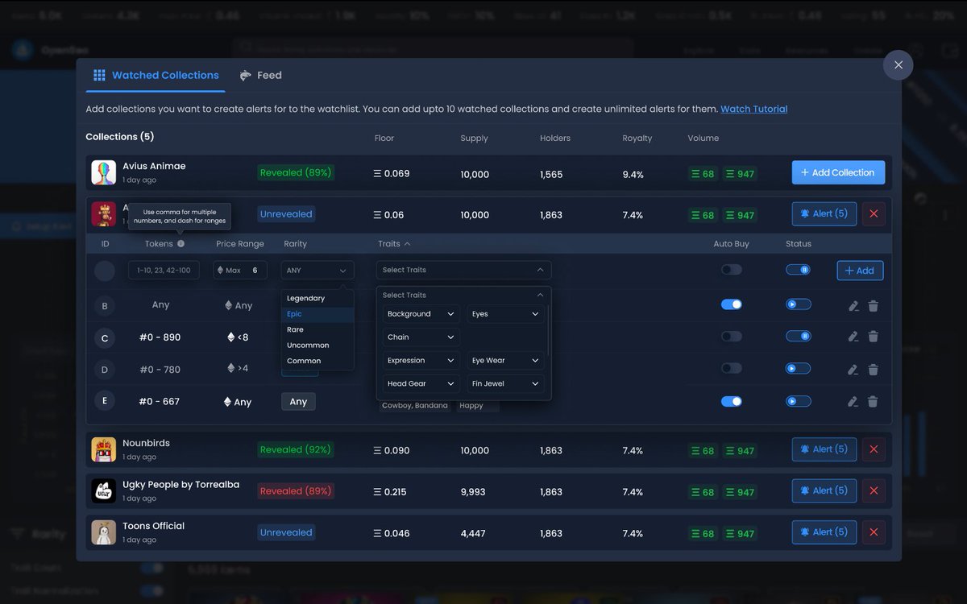Toggle Auto Buy in the new alert row

pyautogui.click(x=732, y=270)
